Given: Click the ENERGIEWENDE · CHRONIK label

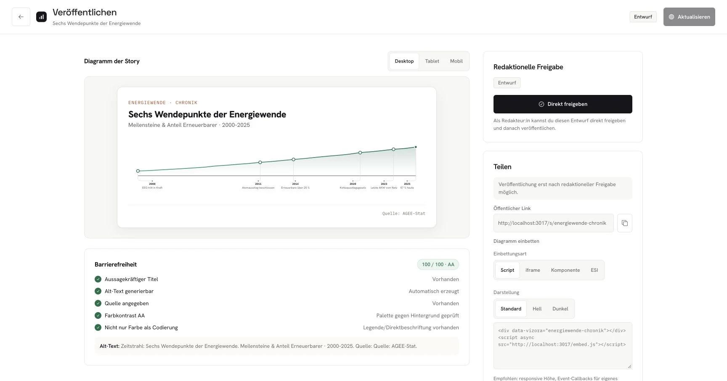Looking at the screenshot, I should pyautogui.click(x=163, y=102).
